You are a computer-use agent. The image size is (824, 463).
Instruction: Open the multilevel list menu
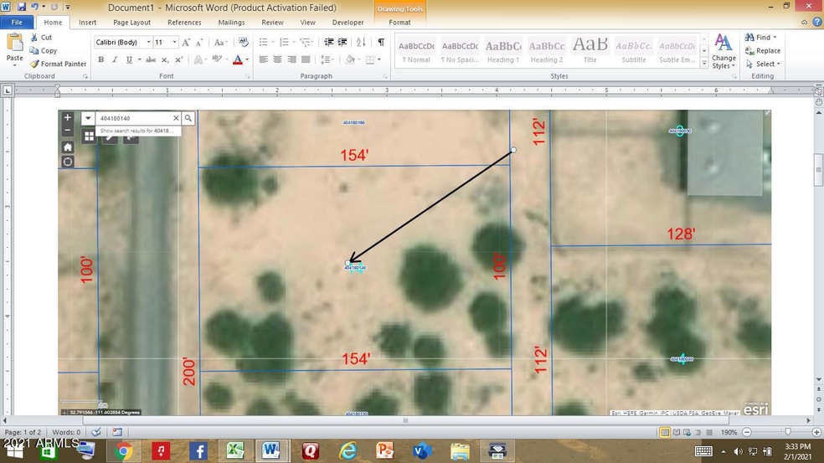click(x=306, y=42)
